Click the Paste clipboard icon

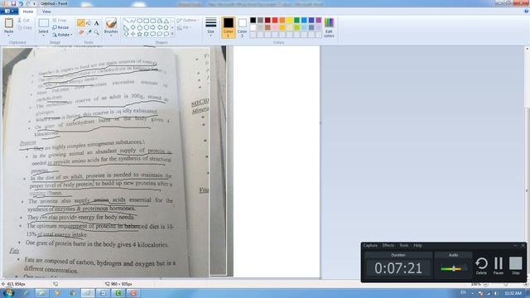click(x=9, y=23)
